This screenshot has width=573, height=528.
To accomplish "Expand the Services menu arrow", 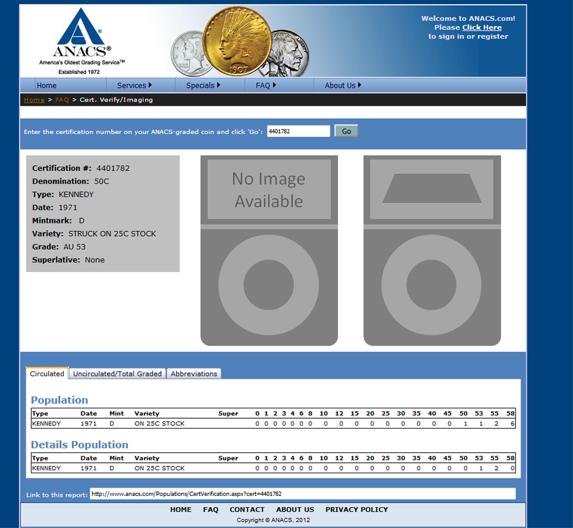I will click(x=150, y=85).
